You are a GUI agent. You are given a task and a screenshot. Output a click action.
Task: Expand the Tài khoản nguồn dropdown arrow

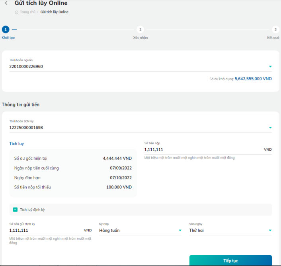click(270, 66)
